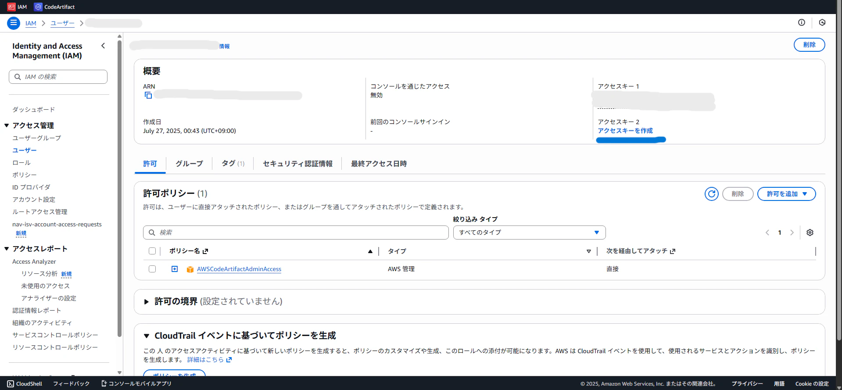Open ダッシュボード in sidebar
This screenshot has width=842, height=390.
tap(34, 110)
